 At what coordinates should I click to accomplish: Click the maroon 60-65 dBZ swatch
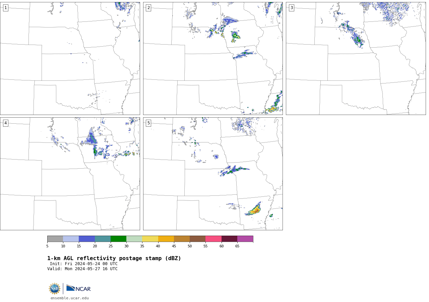click(x=229, y=239)
